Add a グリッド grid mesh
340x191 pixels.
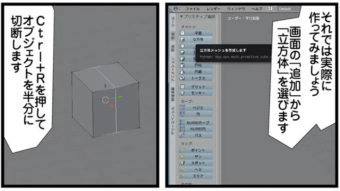pos(196,87)
